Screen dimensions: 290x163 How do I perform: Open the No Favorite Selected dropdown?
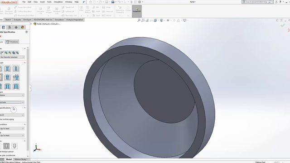(x=12, y=58)
